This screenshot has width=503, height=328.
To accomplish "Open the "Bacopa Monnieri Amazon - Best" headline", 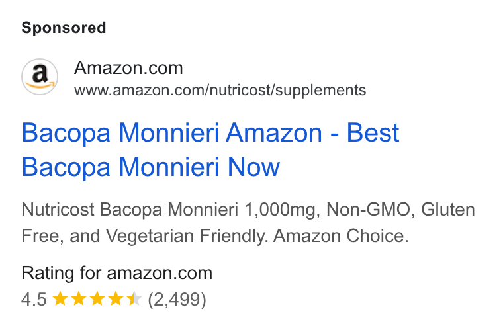I will point(210,133).
